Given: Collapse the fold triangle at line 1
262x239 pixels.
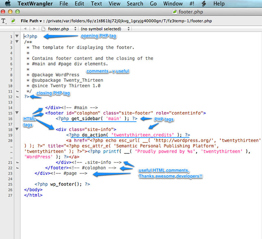Looking at the screenshot, I should 17,36.
